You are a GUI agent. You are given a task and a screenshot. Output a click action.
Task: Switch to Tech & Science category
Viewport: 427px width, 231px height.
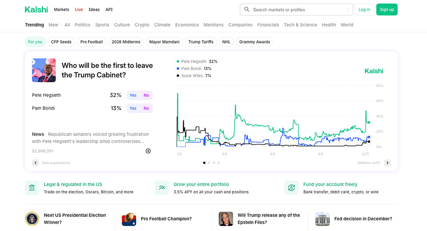(x=300, y=25)
